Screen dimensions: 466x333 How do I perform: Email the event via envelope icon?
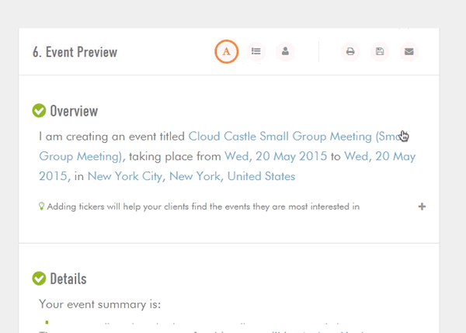click(x=409, y=51)
